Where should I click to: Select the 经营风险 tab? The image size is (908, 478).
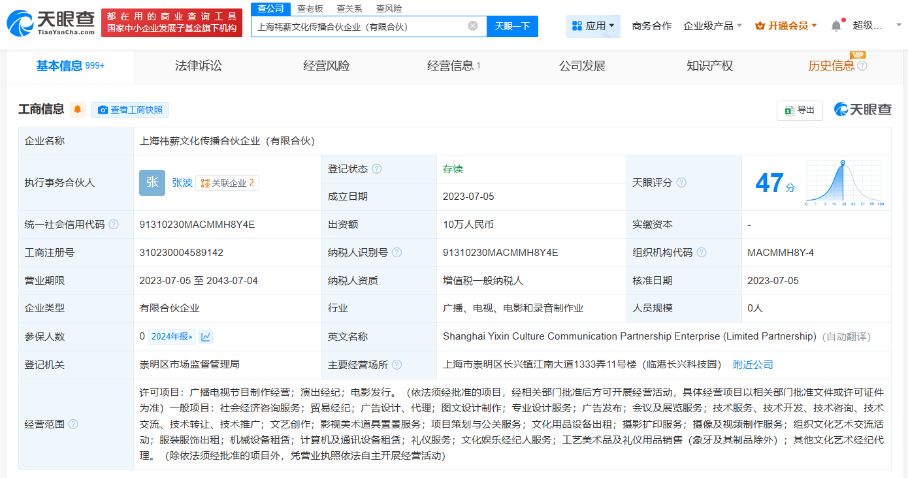[x=326, y=66]
